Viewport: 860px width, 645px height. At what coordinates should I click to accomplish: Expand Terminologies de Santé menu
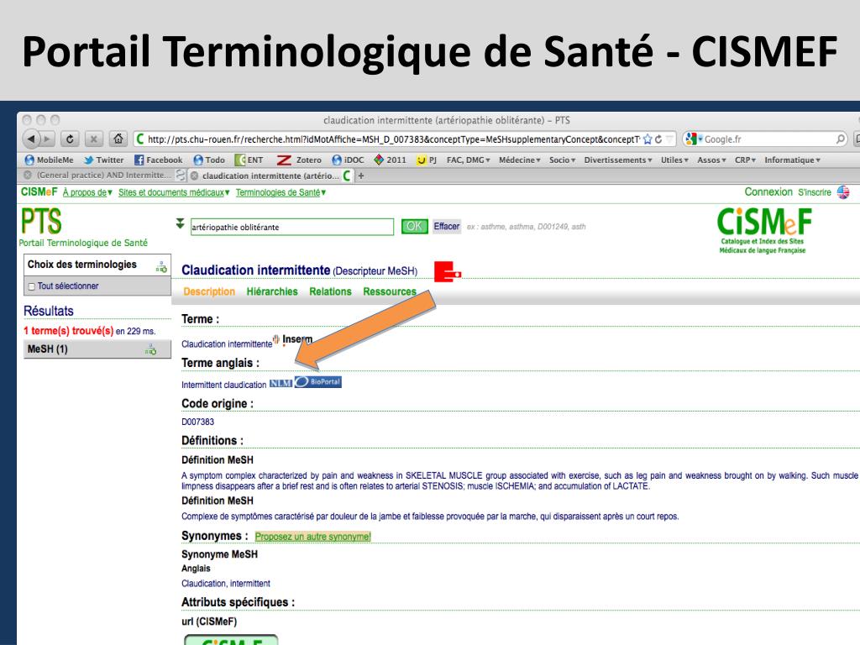coord(281,192)
